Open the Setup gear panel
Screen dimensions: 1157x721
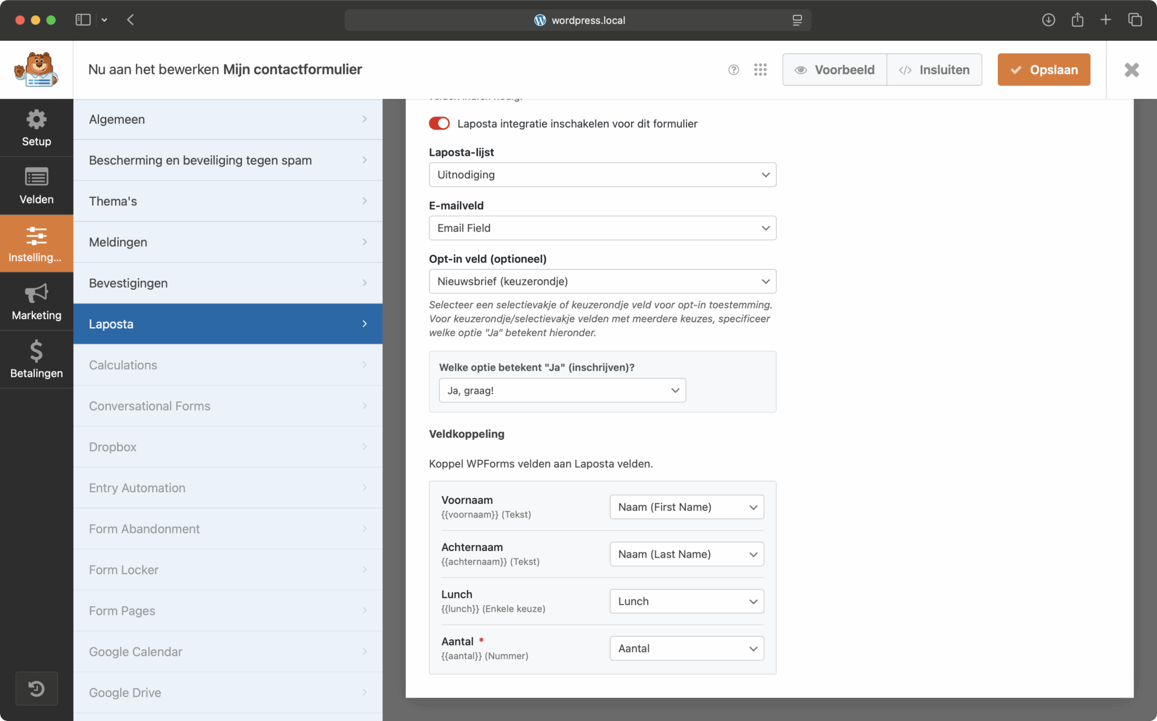[x=36, y=128]
